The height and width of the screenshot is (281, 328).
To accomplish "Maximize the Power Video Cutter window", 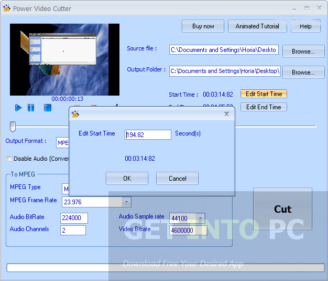I will [307, 8].
